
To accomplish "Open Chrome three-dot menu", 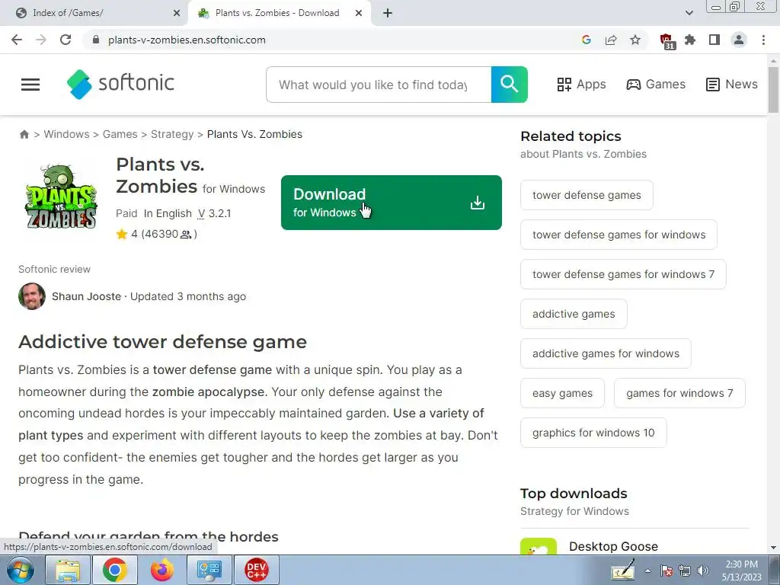I will coord(763,40).
